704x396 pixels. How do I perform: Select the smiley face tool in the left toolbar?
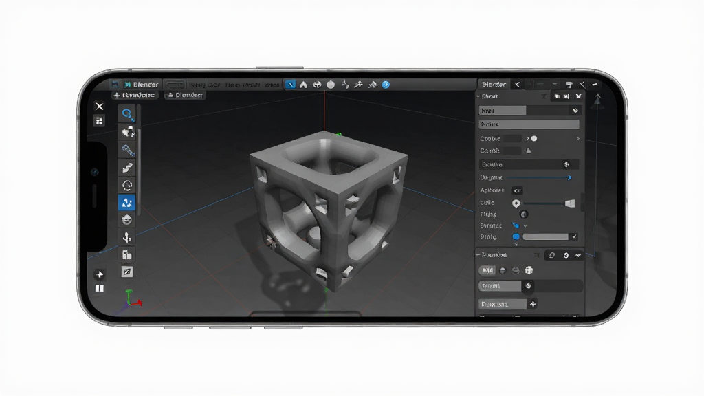click(x=127, y=220)
